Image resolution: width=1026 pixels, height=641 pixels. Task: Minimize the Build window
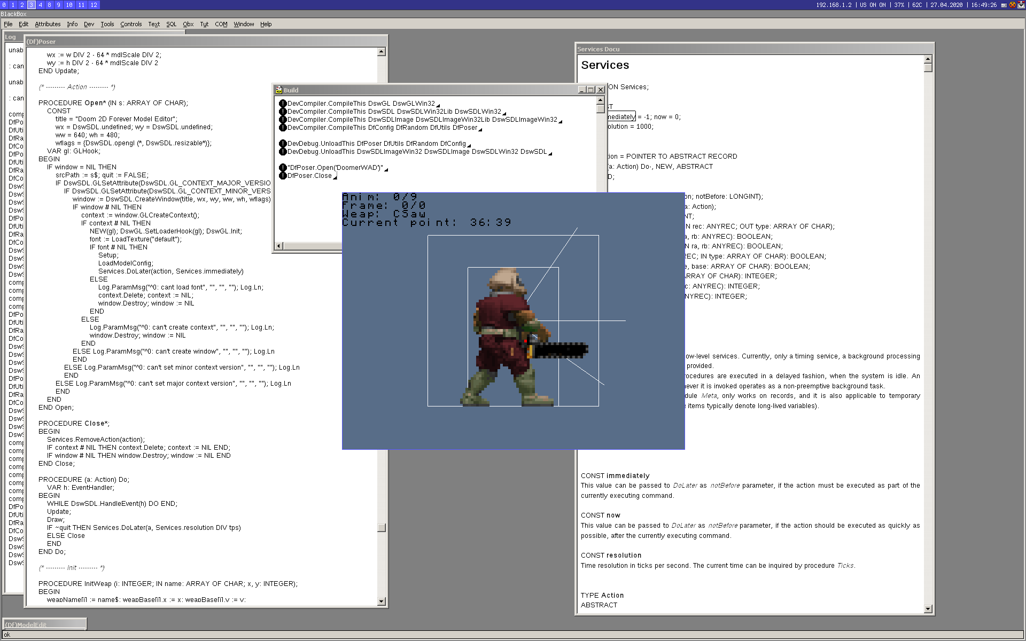582,90
